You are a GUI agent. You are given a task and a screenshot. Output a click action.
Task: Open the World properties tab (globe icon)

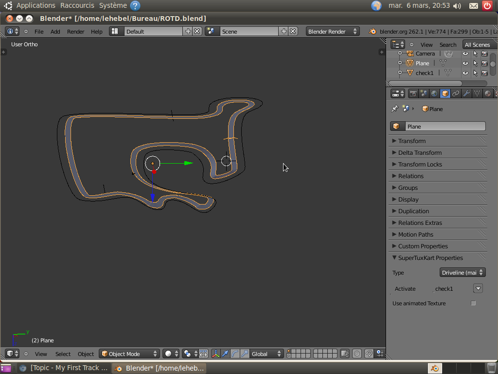tap(434, 93)
